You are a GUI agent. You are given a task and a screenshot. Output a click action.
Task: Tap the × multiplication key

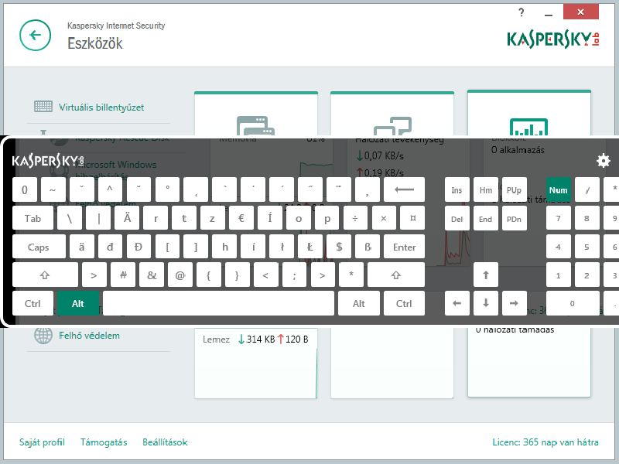click(383, 218)
